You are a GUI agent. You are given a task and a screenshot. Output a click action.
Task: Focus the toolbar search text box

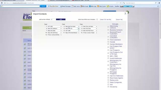(20, 6)
